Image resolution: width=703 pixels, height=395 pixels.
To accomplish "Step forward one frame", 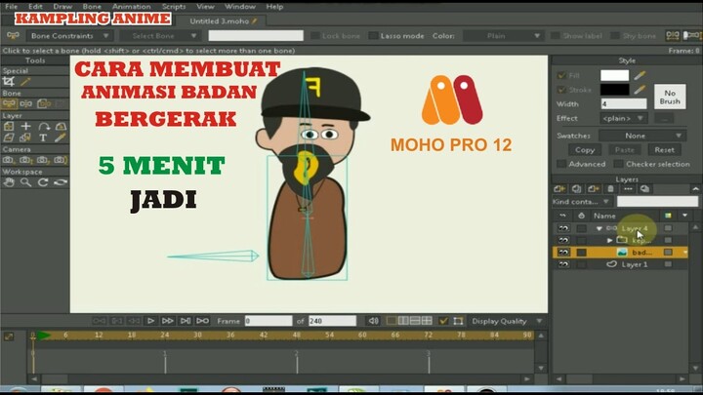I will tap(168, 321).
